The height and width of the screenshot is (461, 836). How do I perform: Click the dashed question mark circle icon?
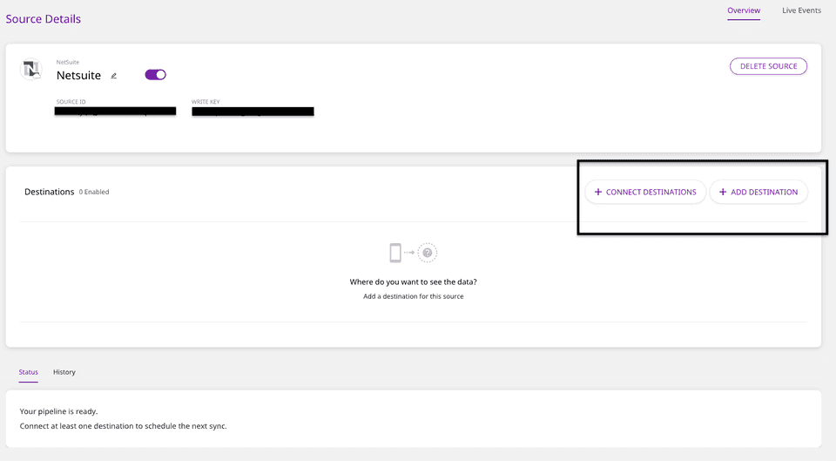click(x=427, y=253)
